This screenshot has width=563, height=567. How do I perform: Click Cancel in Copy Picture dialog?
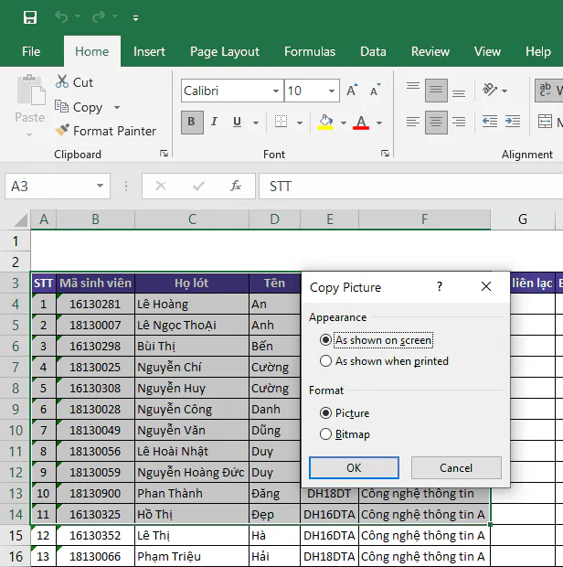tap(456, 467)
